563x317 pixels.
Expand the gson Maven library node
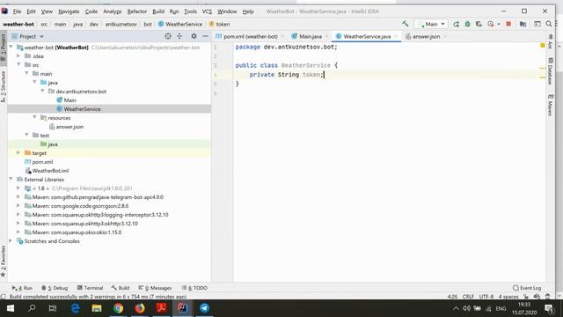(x=18, y=205)
